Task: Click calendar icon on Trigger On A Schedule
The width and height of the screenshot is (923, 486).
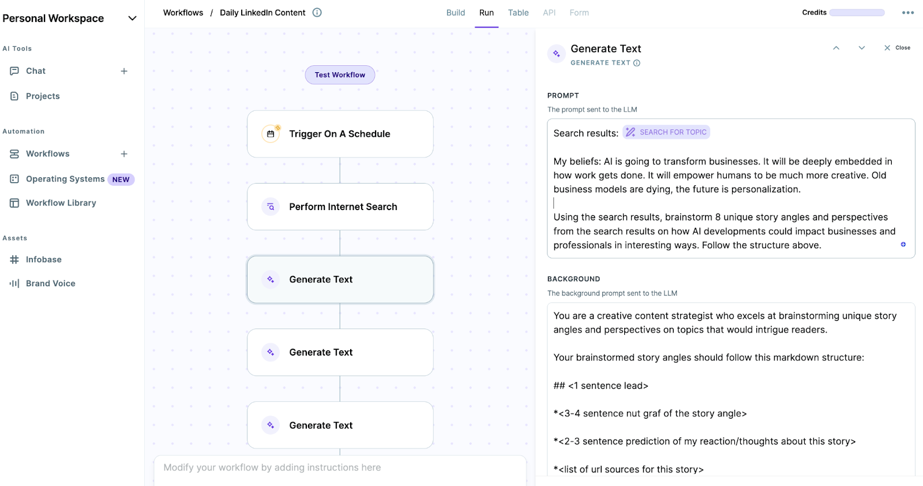Action: point(271,134)
